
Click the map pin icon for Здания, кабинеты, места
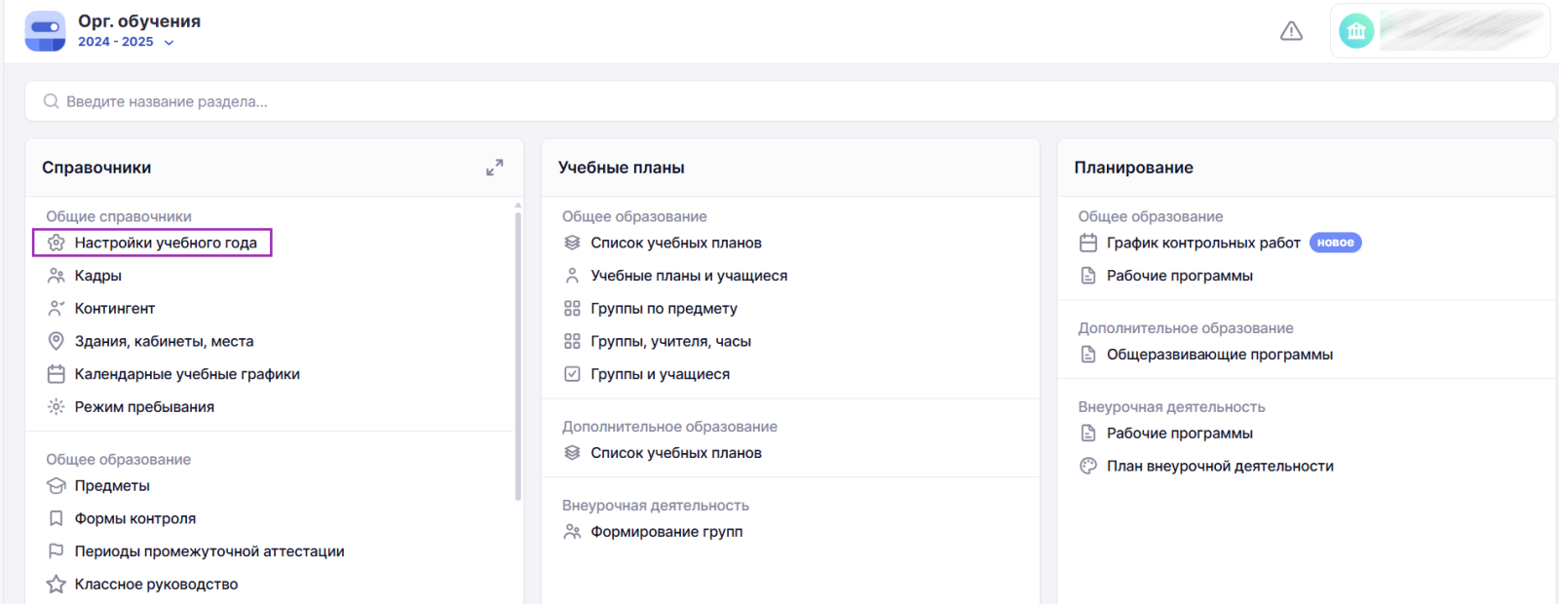[x=57, y=341]
